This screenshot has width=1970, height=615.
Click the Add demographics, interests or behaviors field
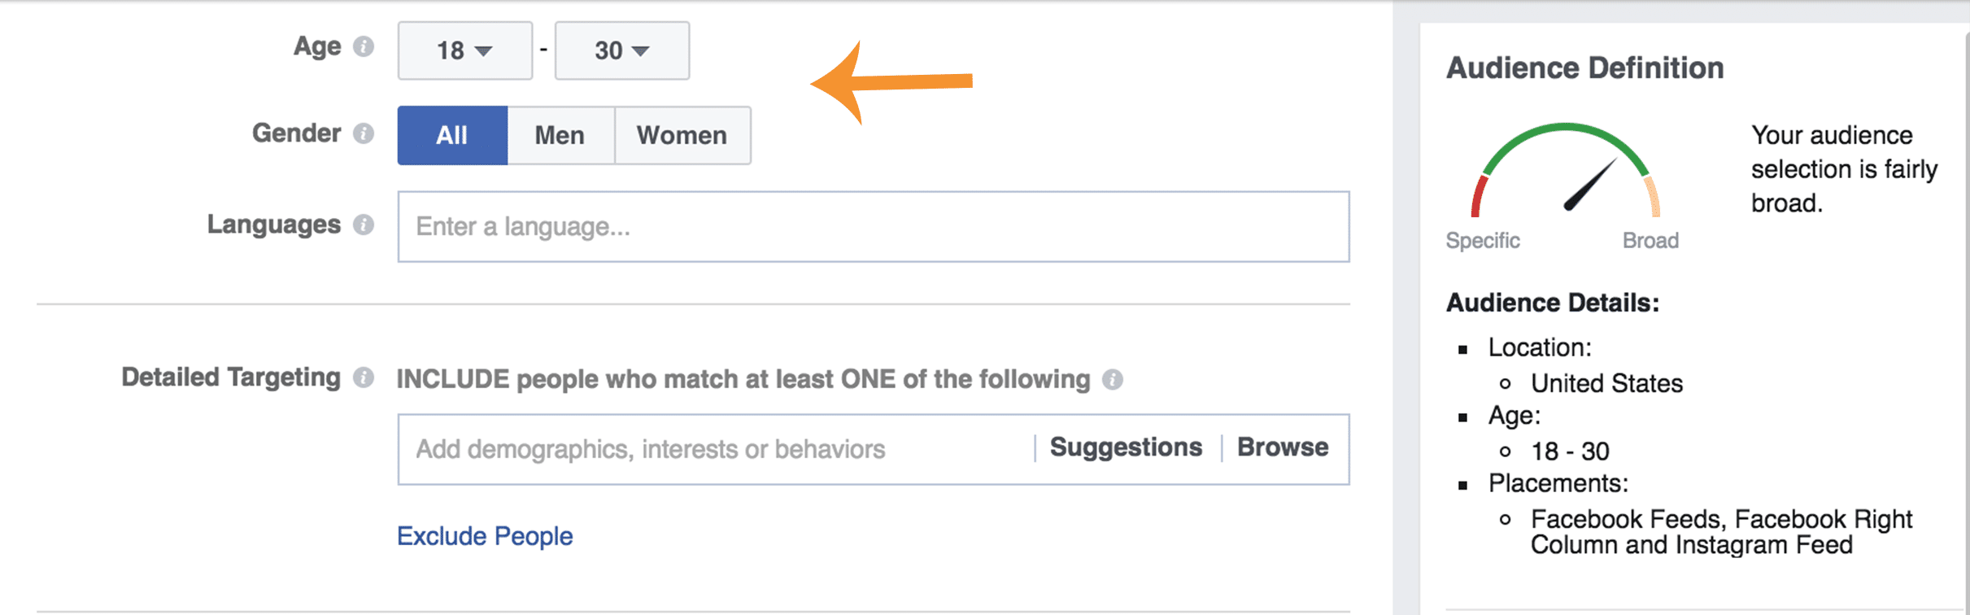[x=716, y=449]
